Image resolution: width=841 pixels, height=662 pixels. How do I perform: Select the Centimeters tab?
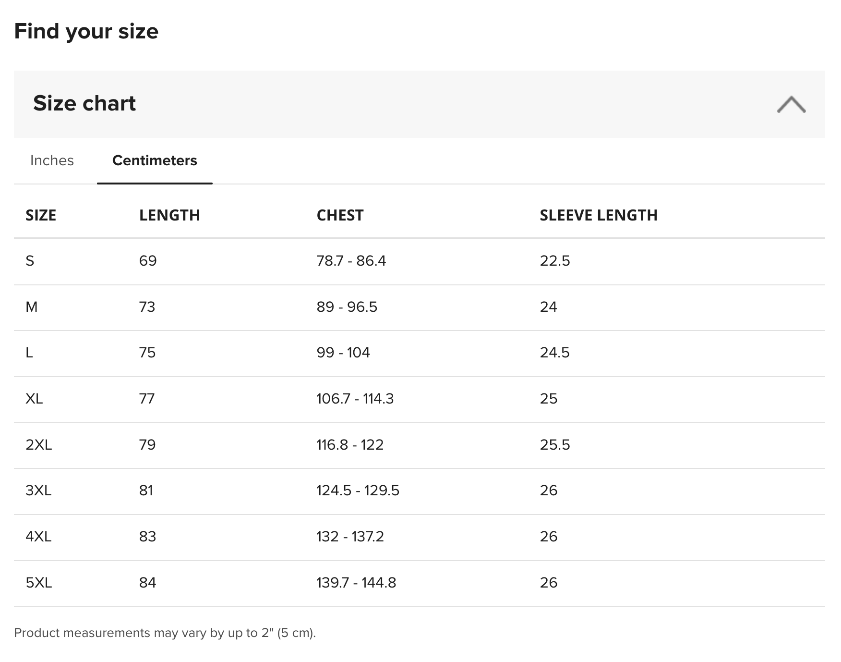click(x=155, y=160)
